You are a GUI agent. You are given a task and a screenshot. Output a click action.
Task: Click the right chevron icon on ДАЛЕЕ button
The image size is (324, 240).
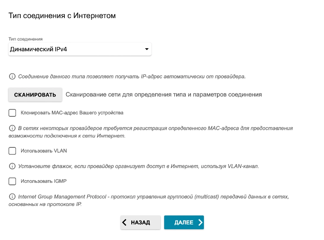[x=200, y=222]
